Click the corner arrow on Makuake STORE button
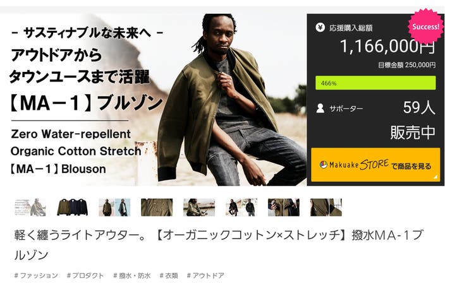This screenshot has width=450, height=291. pyautogui.click(x=435, y=177)
